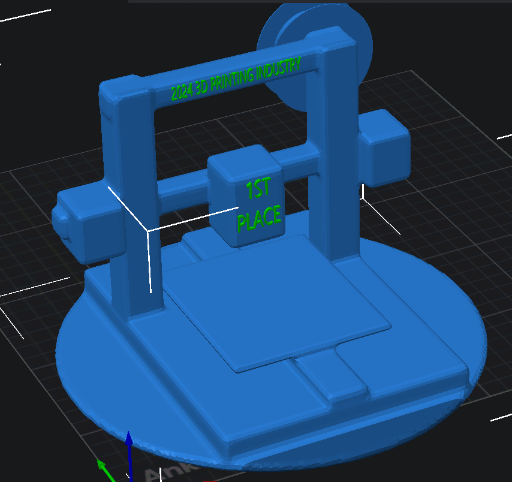
Task: Click the green Y-axis arrow
Action: [x=105, y=469]
